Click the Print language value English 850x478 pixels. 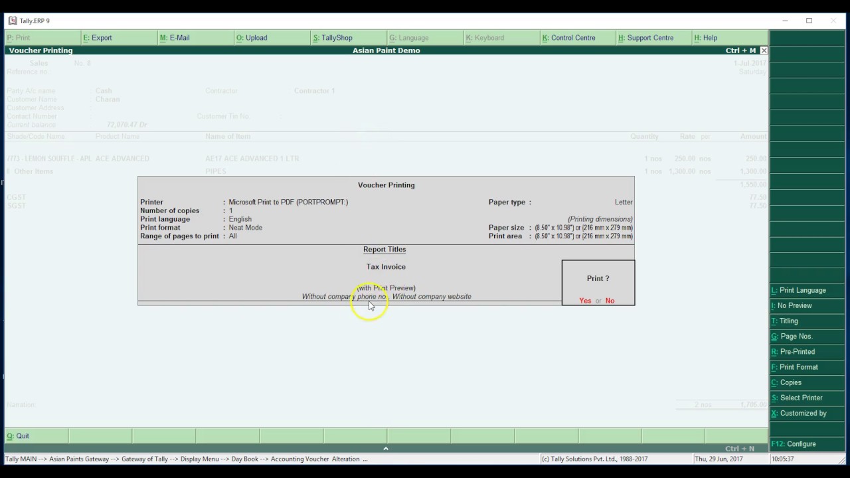(x=240, y=219)
